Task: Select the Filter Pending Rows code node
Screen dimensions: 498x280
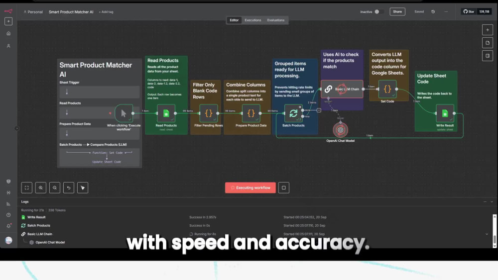Action: coord(208,113)
